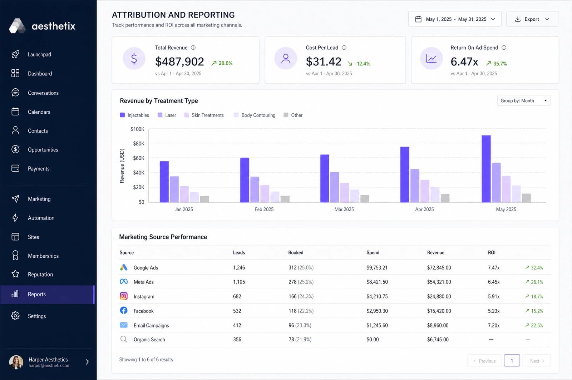
Task: Click the Automation lightning bolt icon
Action: [x=15, y=218]
